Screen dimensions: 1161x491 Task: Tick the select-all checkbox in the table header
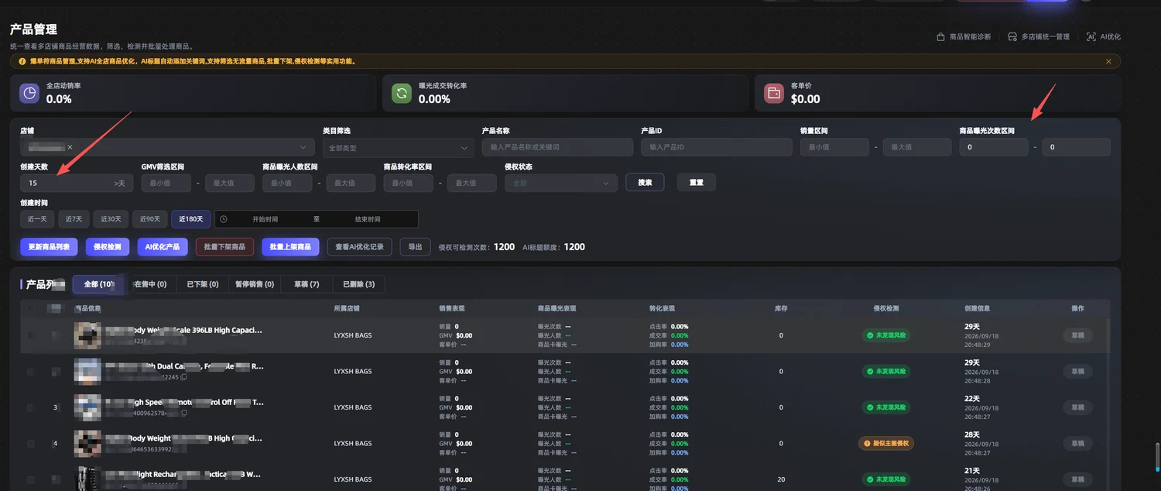click(x=31, y=308)
